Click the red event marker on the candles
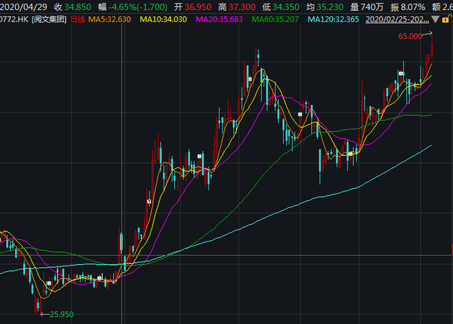453x324 pixels. (149, 201)
